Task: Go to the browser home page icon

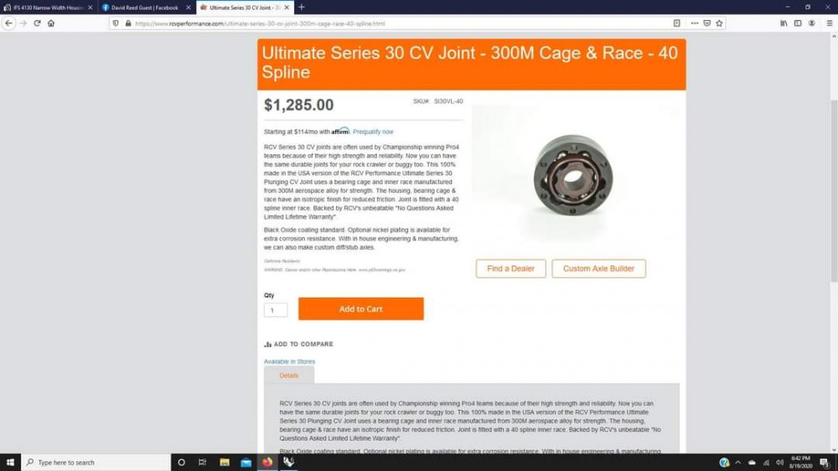Action: pyautogui.click(x=51, y=23)
